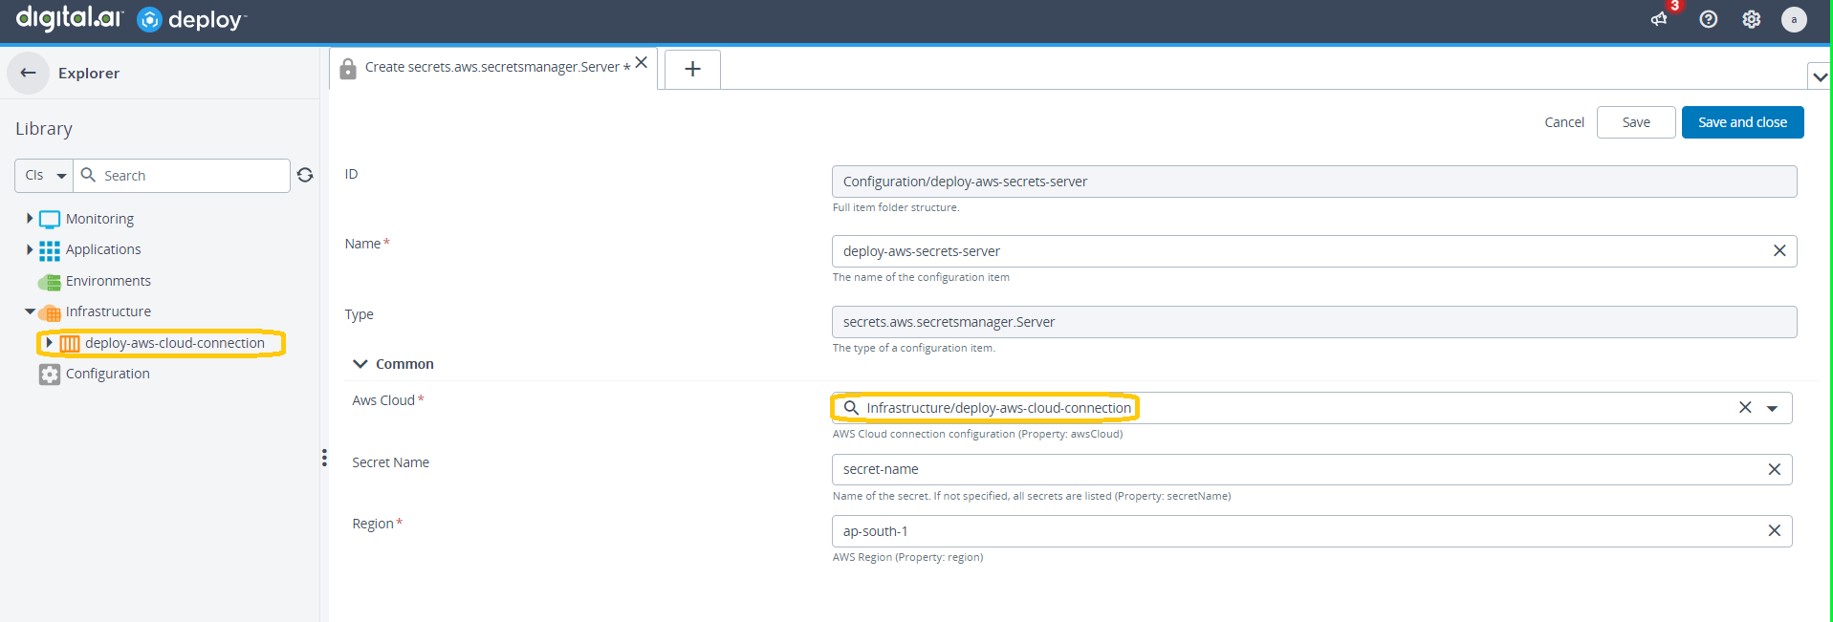Screen dimensions: 1833x622
Task: Expand the Applications tree node
Action: [x=30, y=249]
